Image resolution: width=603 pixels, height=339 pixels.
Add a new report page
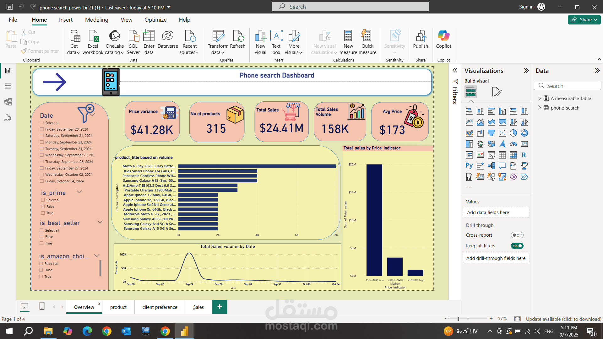point(220,307)
